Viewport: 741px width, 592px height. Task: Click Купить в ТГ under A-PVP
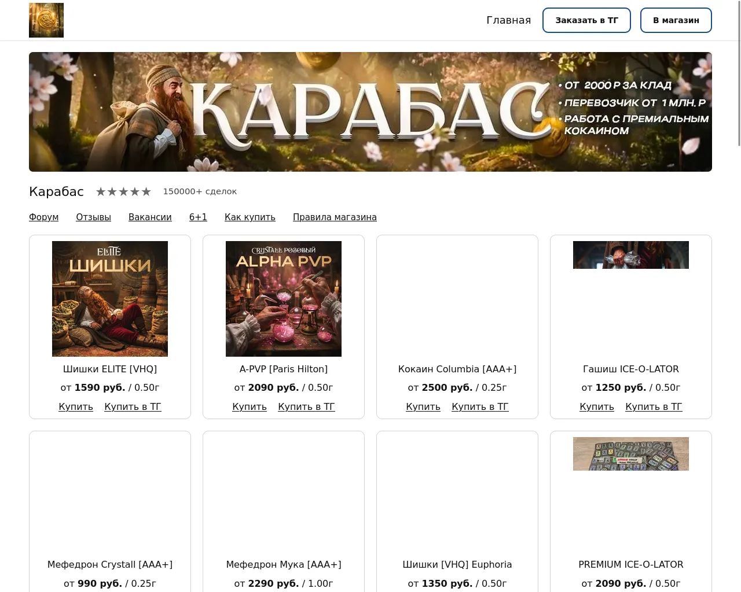[306, 406]
